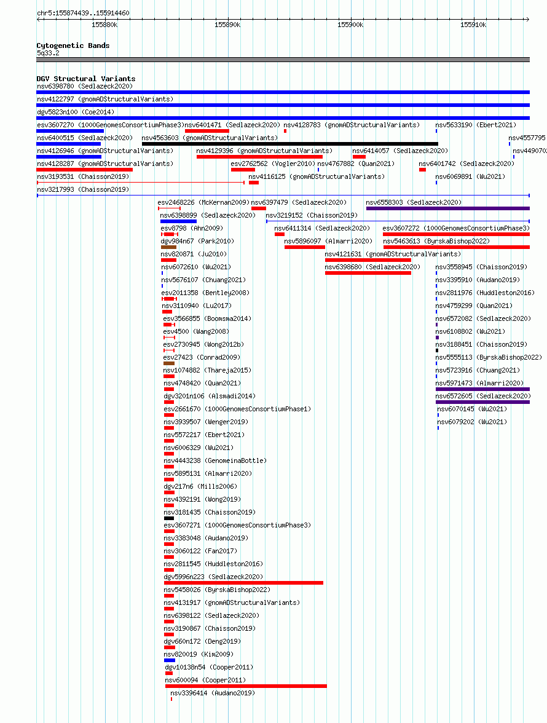Select nsv5463613 (ByrskaBishop2022) label
The image size is (547, 723).
coord(436,241)
